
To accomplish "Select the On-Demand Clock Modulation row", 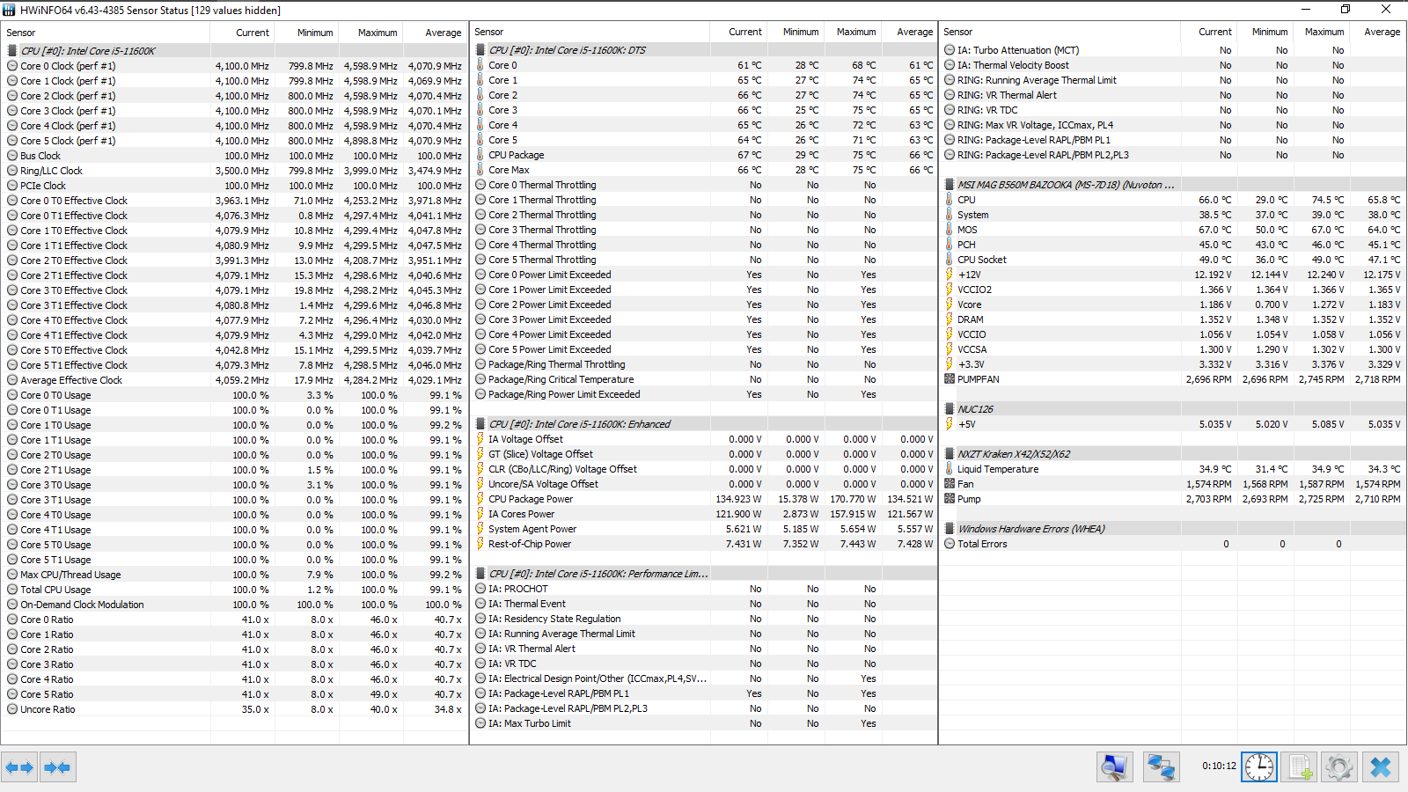I will click(234, 605).
